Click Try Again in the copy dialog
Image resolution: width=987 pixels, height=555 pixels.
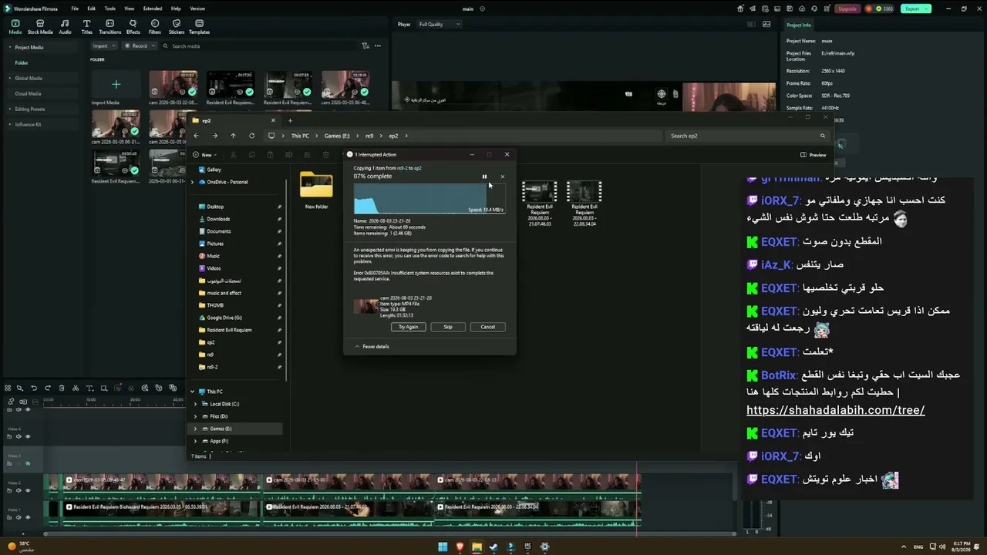[408, 327]
